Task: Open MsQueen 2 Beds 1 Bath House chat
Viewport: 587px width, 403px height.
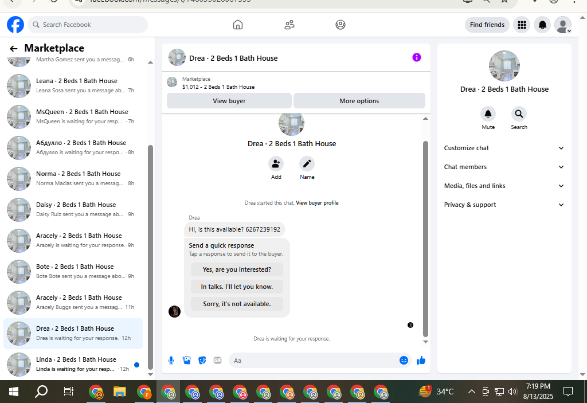Action: click(x=73, y=117)
